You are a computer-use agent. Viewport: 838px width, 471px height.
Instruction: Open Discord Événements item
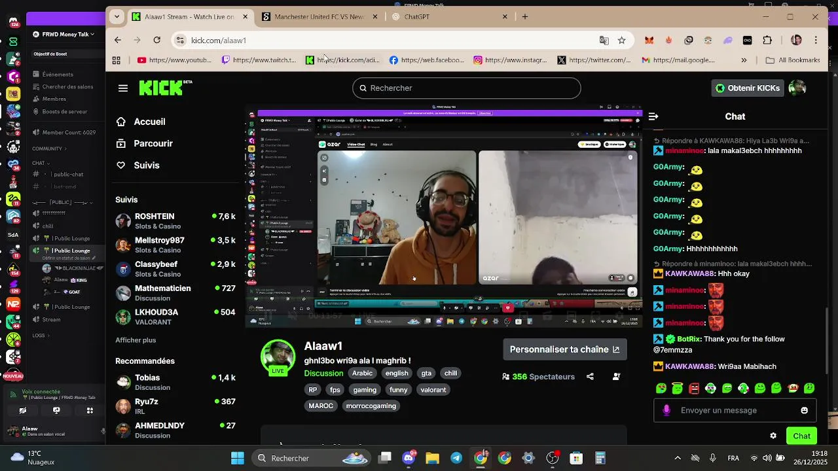pos(58,75)
